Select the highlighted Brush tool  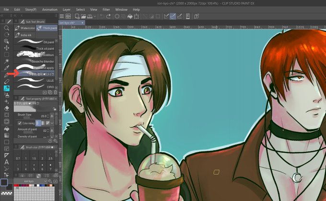click(6, 88)
